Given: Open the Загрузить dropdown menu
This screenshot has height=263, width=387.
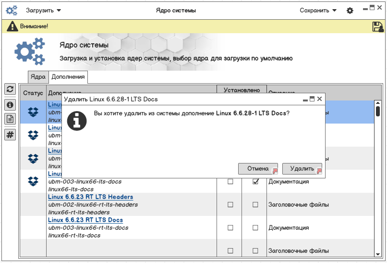Looking at the screenshot, I should coord(43,11).
